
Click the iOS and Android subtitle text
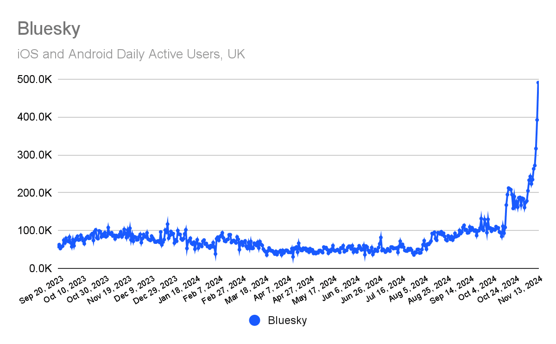pyautogui.click(x=131, y=54)
